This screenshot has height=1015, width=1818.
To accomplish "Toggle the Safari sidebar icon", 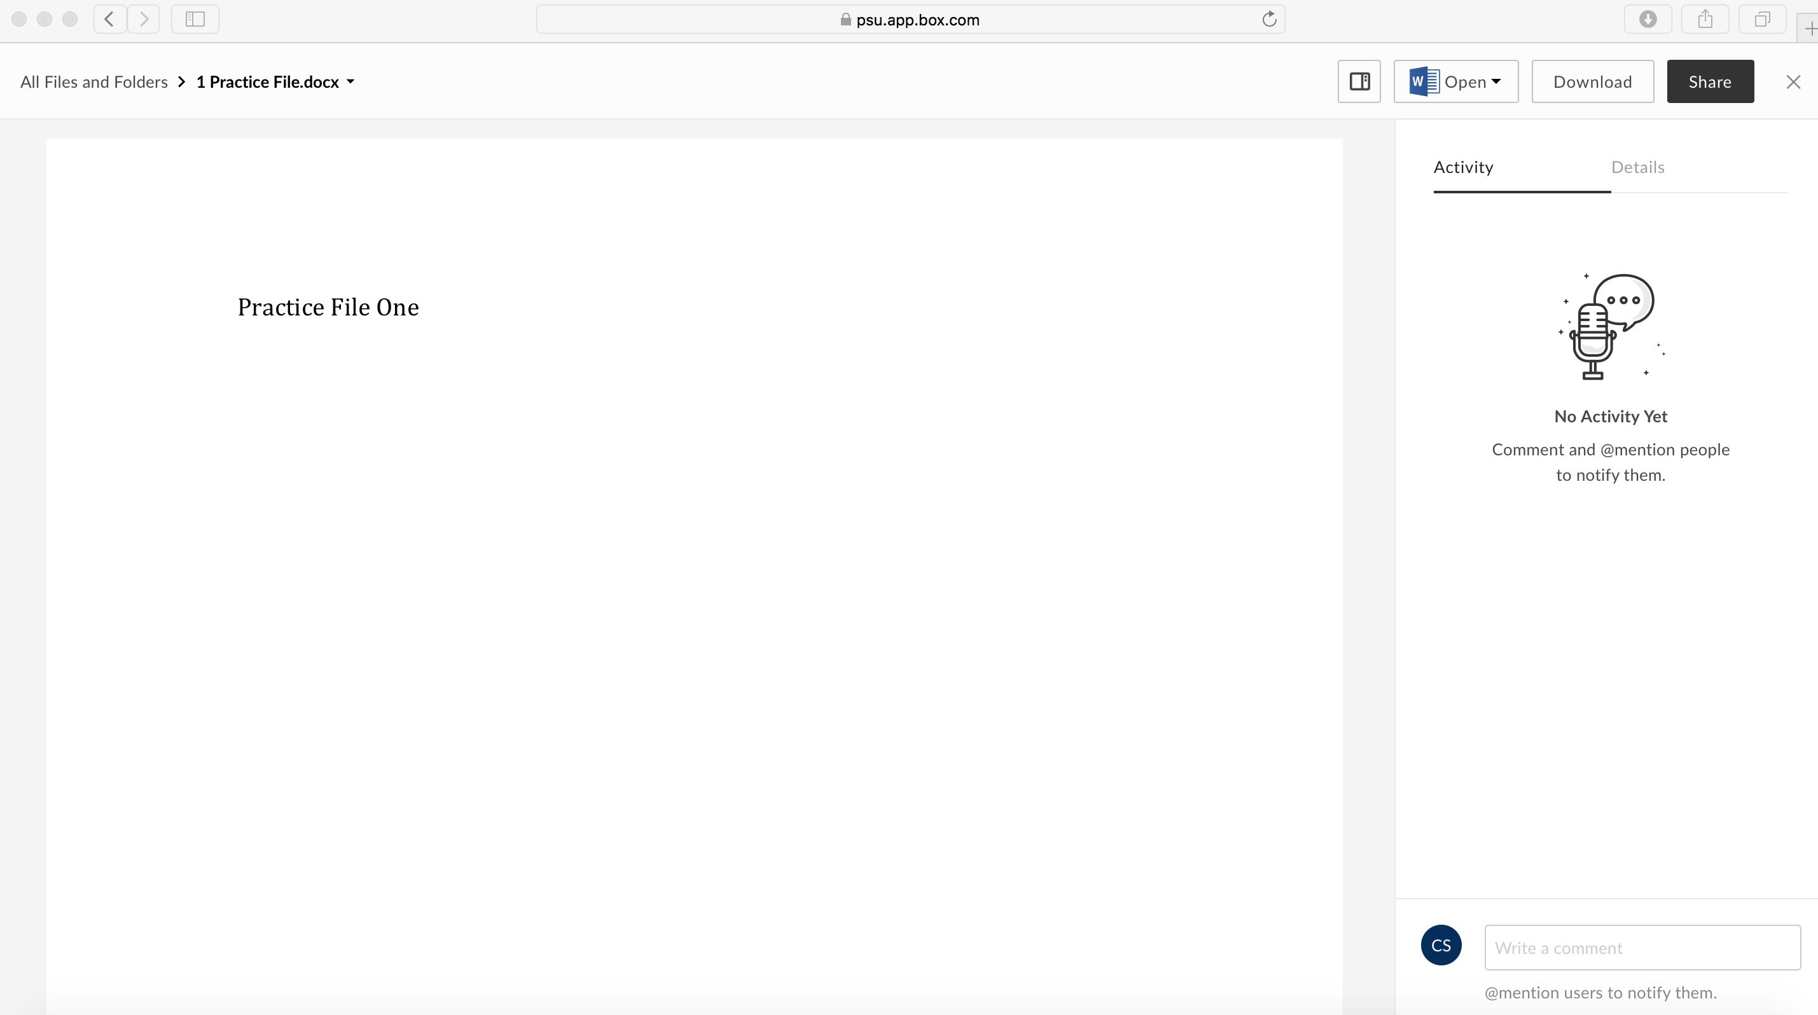I will [195, 19].
